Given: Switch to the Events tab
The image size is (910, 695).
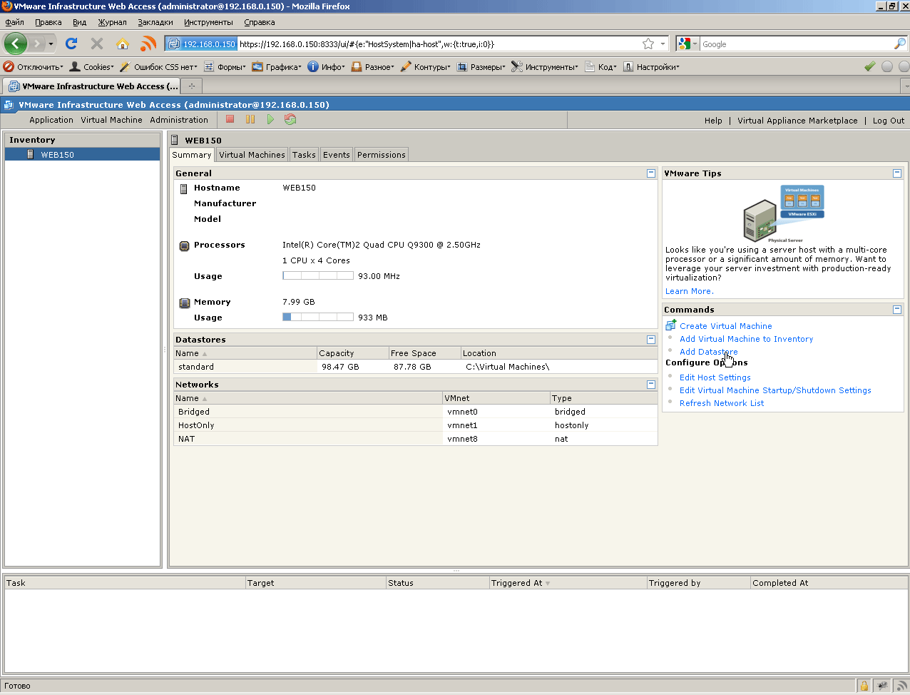Looking at the screenshot, I should coord(337,155).
